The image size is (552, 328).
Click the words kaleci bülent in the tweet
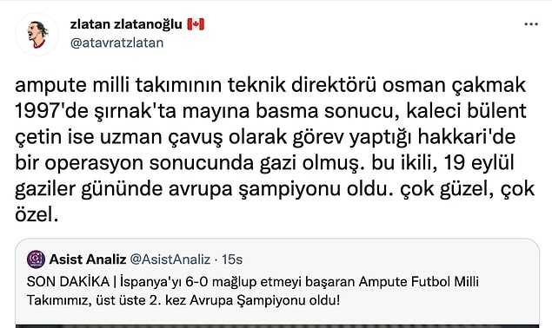point(467,111)
